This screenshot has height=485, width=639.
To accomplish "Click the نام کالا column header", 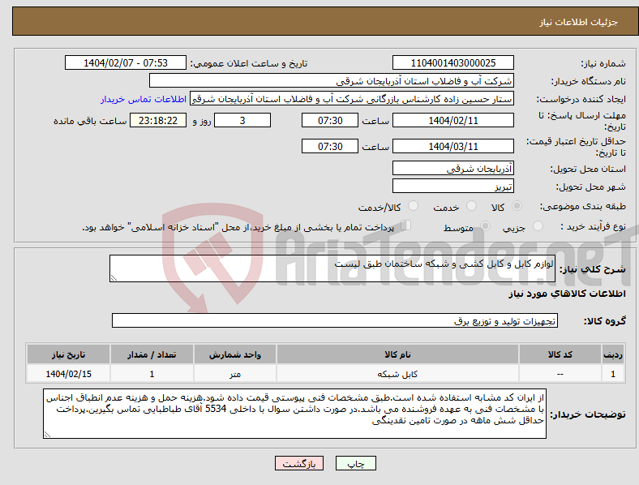I will point(397,354).
